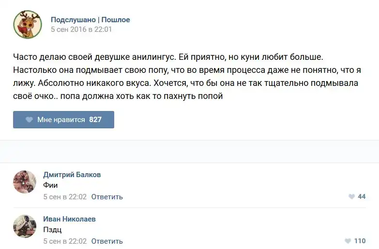
Task: Reply to Дмитрий Балков's comment
Action: 107,197
